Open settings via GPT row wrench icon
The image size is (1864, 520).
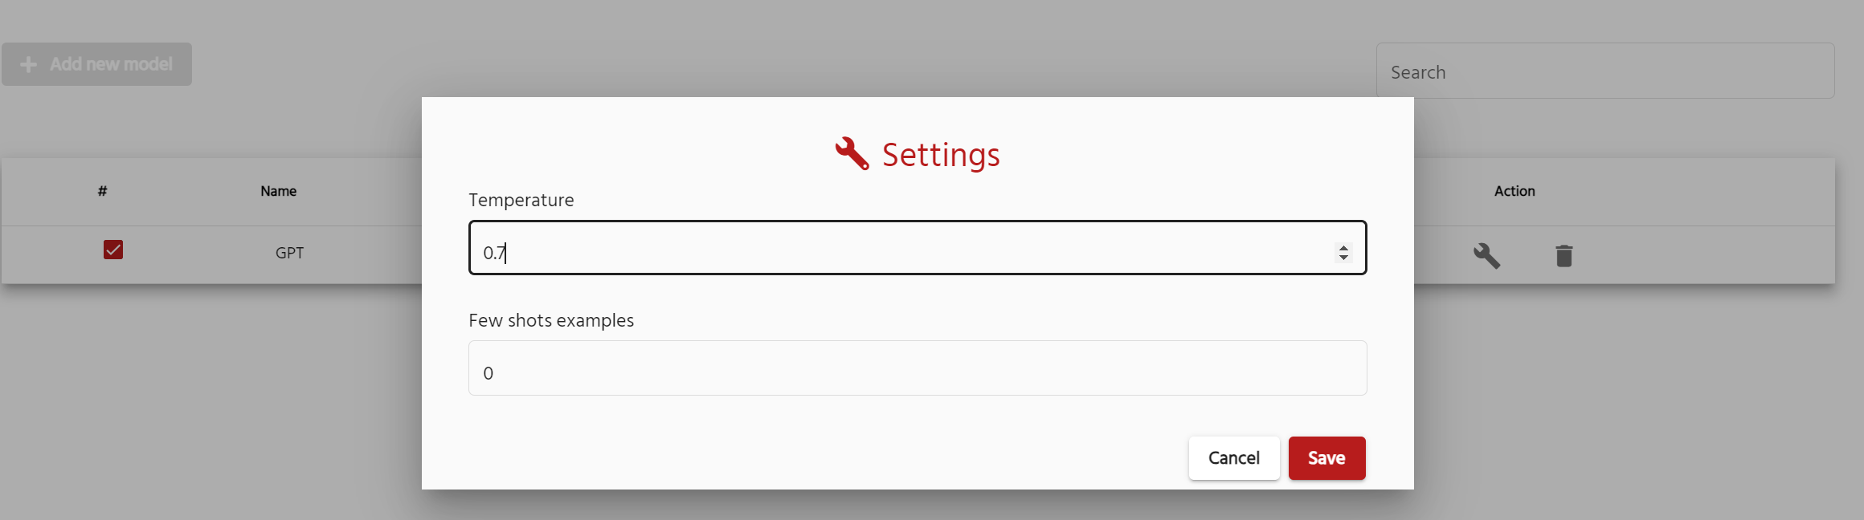click(1486, 256)
